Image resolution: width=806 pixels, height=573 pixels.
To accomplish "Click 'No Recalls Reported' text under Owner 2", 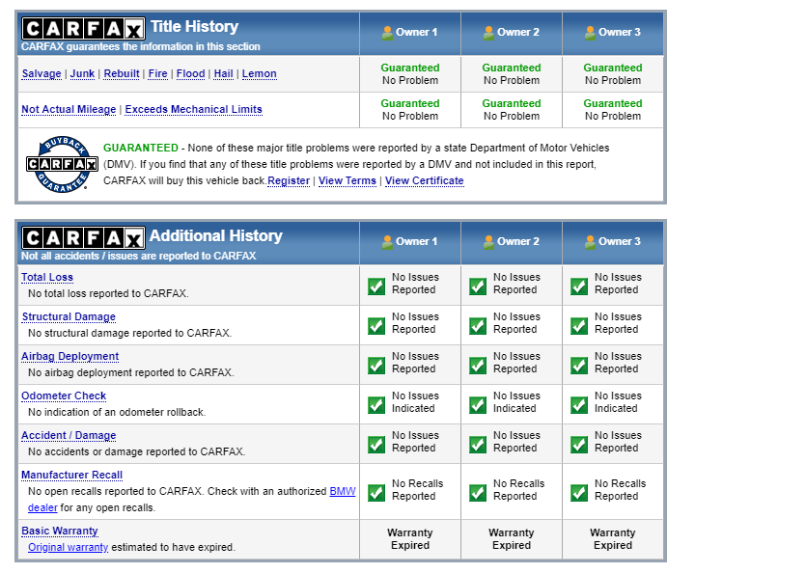I will click(x=518, y=490).
